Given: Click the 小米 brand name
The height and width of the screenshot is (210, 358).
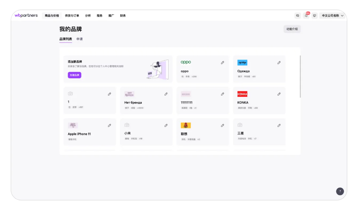Looking at the screenshot, I should 128,133.
